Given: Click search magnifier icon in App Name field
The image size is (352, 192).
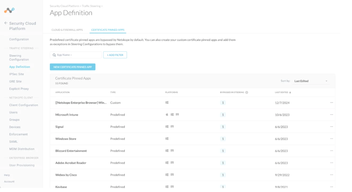Looking at the screenshot, I should (54, 55).
